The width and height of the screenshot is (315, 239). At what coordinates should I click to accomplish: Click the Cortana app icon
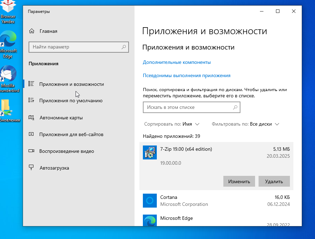point(150,201)
